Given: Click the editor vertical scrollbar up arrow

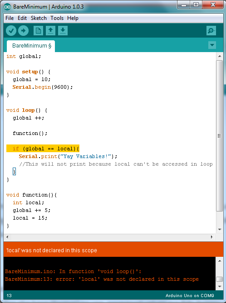Looking at the screenshot, I should pyautogui.click(x=220, y=56).
